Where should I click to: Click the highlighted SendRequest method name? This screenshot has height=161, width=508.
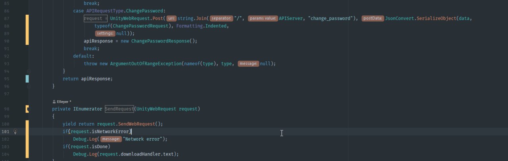click(119, 109)
